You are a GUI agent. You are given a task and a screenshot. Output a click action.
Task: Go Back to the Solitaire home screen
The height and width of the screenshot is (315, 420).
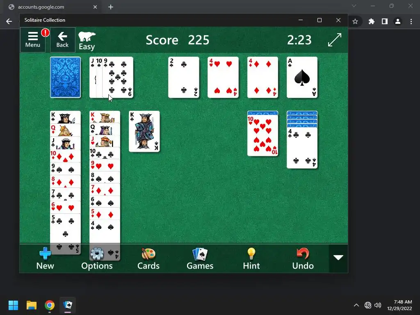(x=62, y=40)
